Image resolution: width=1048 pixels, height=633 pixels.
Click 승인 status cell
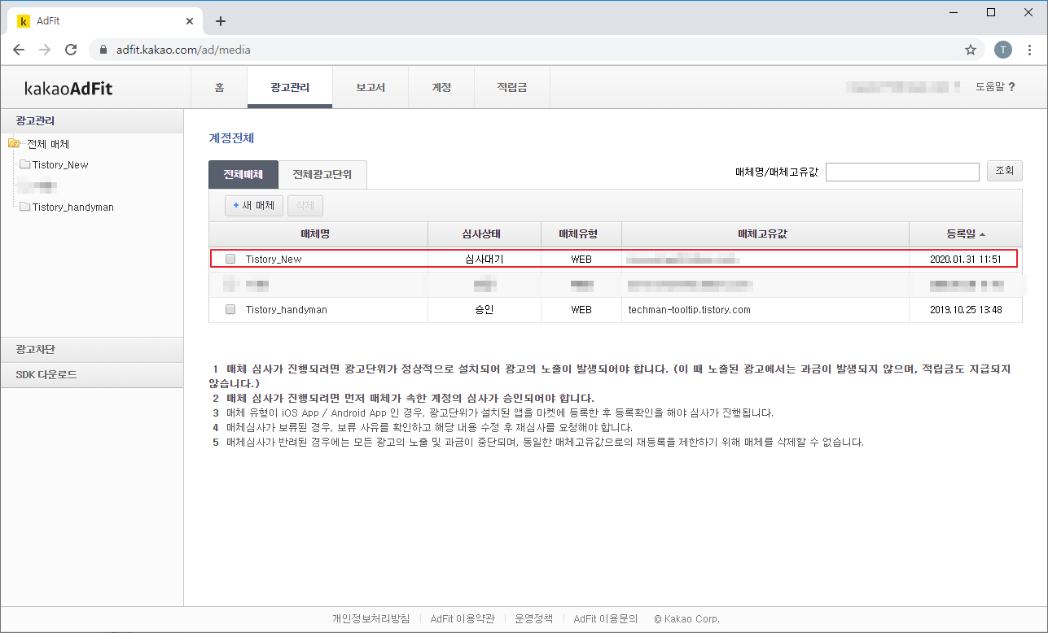[x=485, y=309]
